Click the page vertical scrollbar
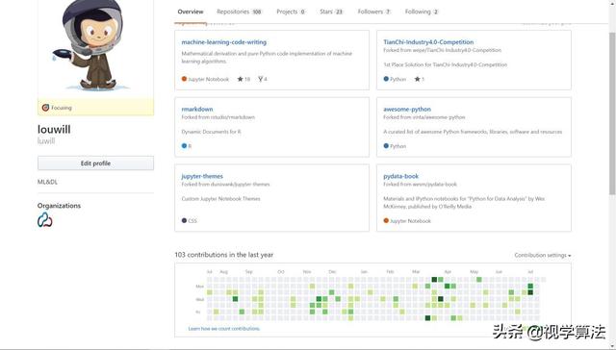This screenshot has height=350, width=616. tap(612, 113)
